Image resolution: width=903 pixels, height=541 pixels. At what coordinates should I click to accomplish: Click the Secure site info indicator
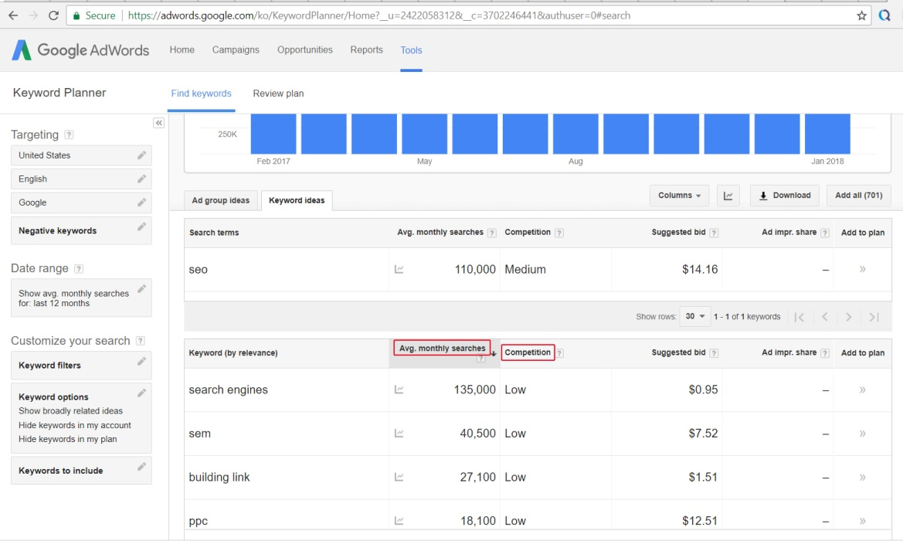[x=94, y=15]
